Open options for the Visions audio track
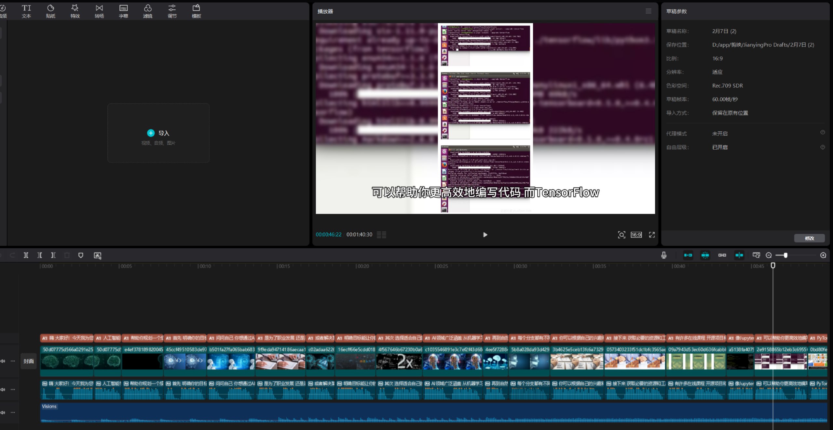 (13, 412)
